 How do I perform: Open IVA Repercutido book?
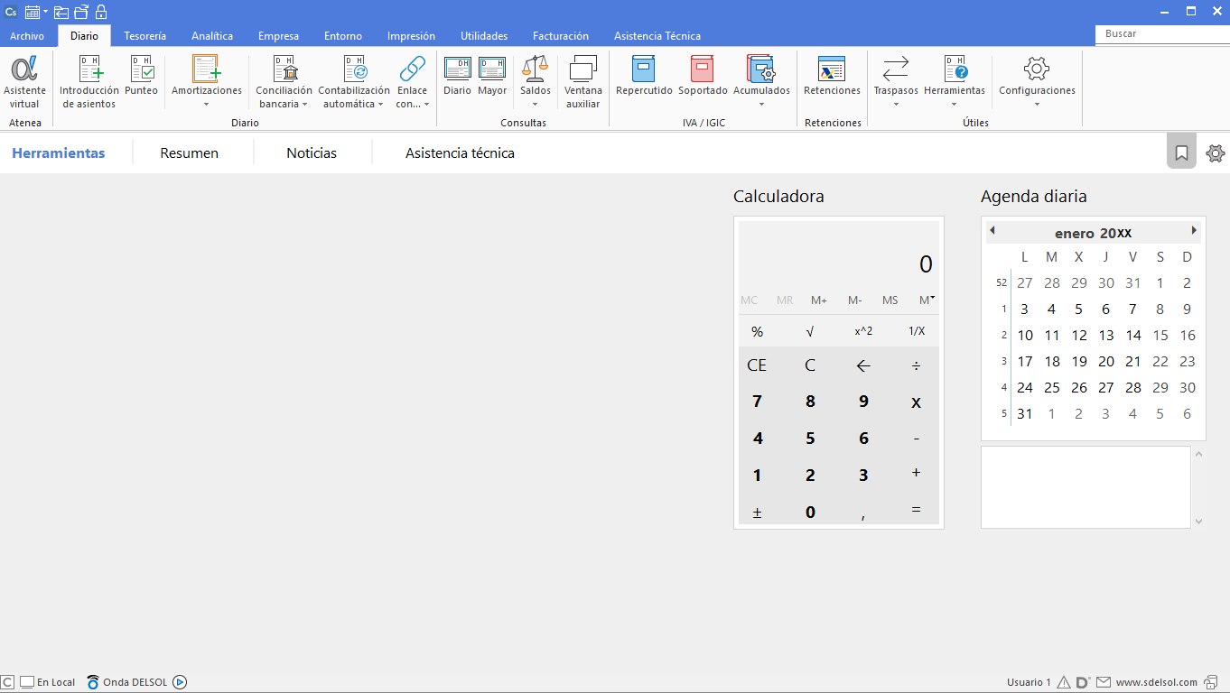point(644,76)
